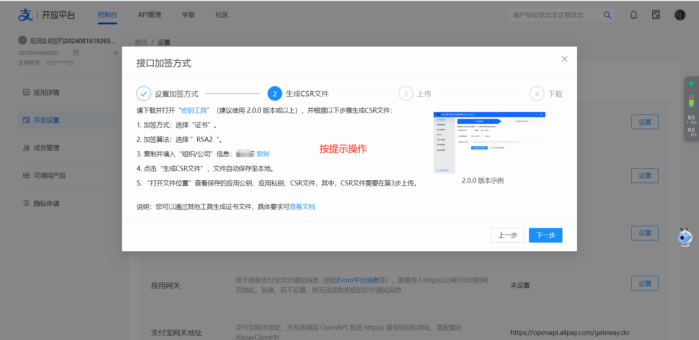This screenshot has width=699, height=340.
Task: Click the robot assistant floating icon
Action: tap(685, 238)
